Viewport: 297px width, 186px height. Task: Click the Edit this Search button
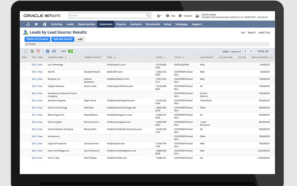[x=63, y=39]
